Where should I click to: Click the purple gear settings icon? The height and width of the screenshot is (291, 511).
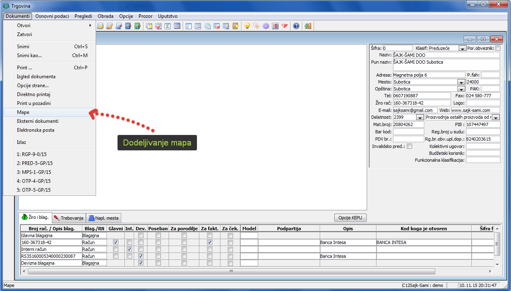point(266,26)
